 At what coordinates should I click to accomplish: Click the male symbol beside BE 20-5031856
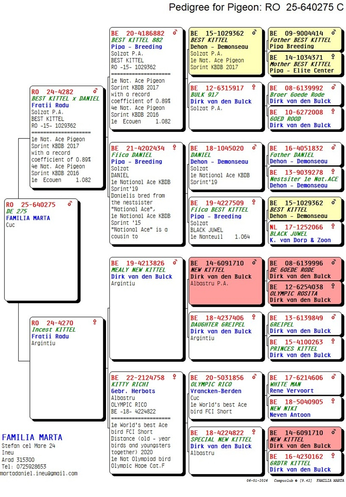click(x=254, y=377)
